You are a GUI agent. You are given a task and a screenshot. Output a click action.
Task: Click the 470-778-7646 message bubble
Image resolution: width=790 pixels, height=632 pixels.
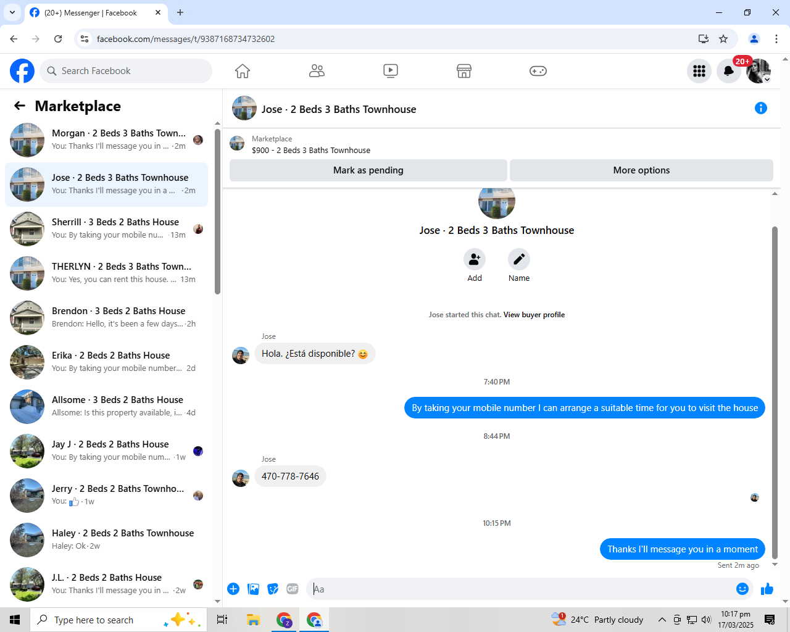pyautogui.click(x=290, y=476)
